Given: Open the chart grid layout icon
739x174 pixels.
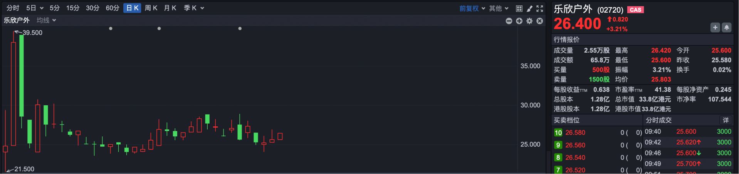Looking at the screenshot, I should tap(519, 8).
